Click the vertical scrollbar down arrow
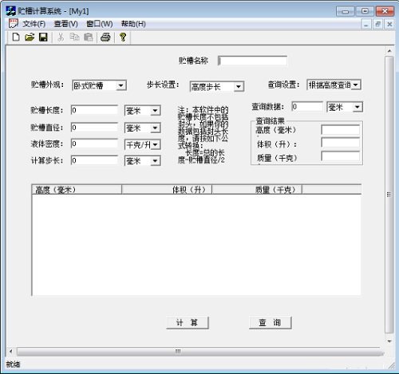Screen dimensions: 399x374 (389, 341)
